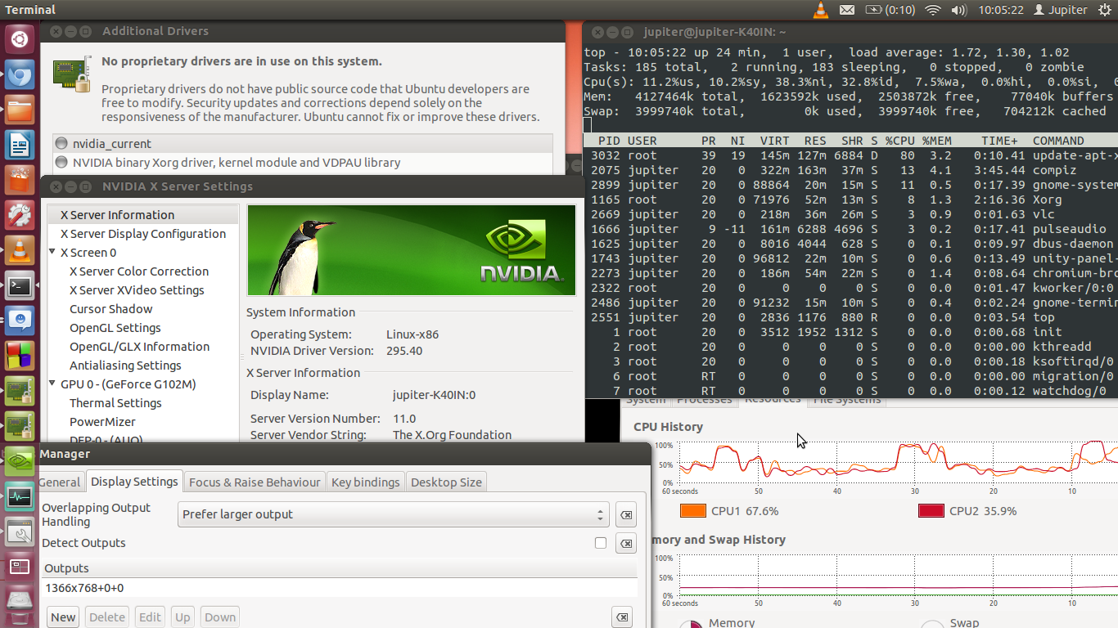1118x628 pixels.
Task: Click the CPU1 orange color swatch
Action: coord(692,511)
